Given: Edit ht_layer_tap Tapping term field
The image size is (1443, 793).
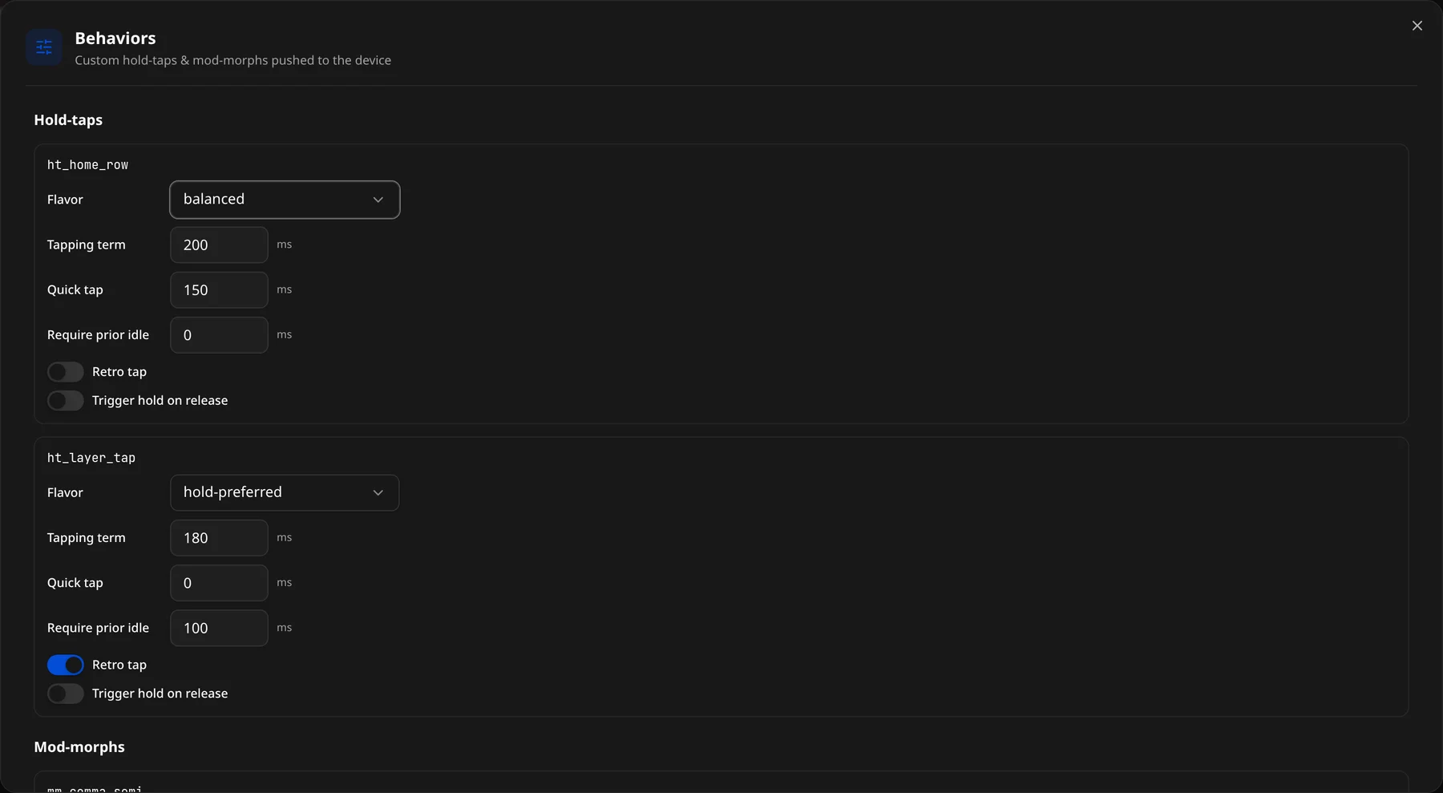Looking at the screenshot, I should point(219,537).
